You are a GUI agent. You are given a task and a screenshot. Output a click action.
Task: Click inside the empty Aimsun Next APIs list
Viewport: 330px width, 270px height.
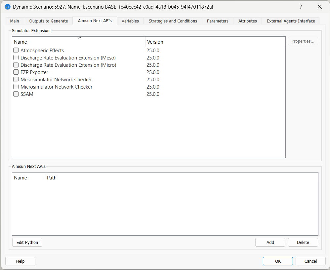pos(165,208)
